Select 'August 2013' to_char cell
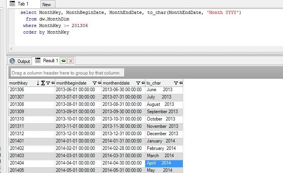Image resolution: width=283 pixels, height=173 pixels. coord(164,104)
